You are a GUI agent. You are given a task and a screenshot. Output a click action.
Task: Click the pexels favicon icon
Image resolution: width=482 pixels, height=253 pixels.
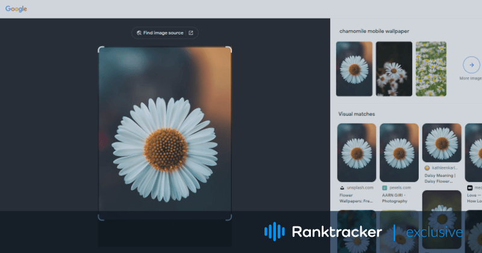tap(384, 187)
